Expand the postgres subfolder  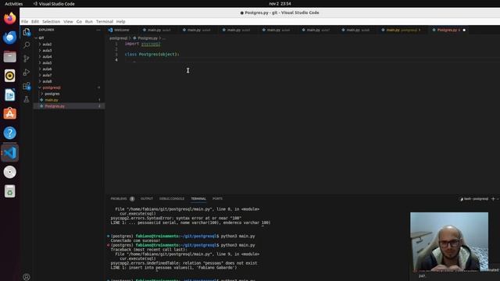pos(52,94)
